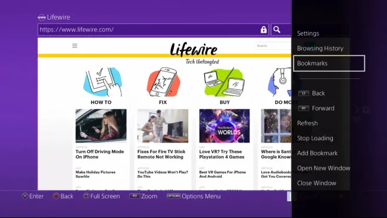
Task: Open the Turn Off Driving Mode article
Action: 99,154
